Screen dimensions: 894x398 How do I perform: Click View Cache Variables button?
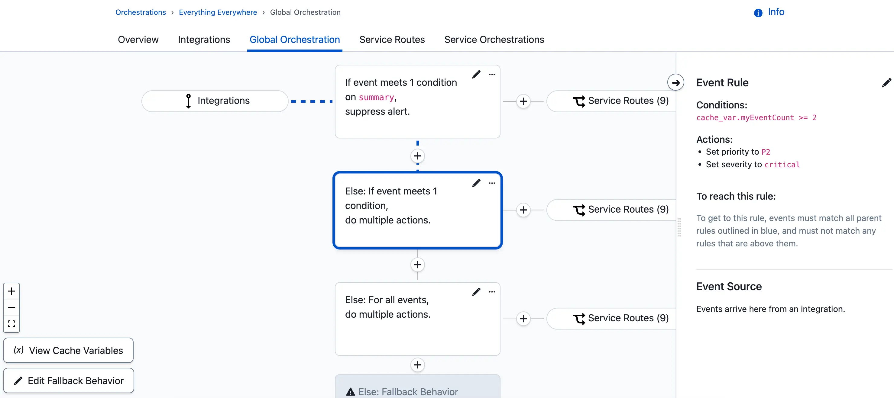68,350
